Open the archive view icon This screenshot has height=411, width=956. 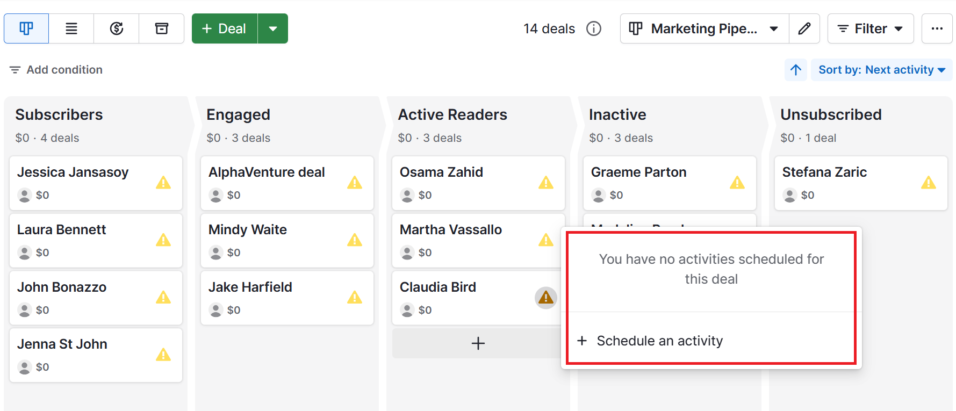click(161, 28)
